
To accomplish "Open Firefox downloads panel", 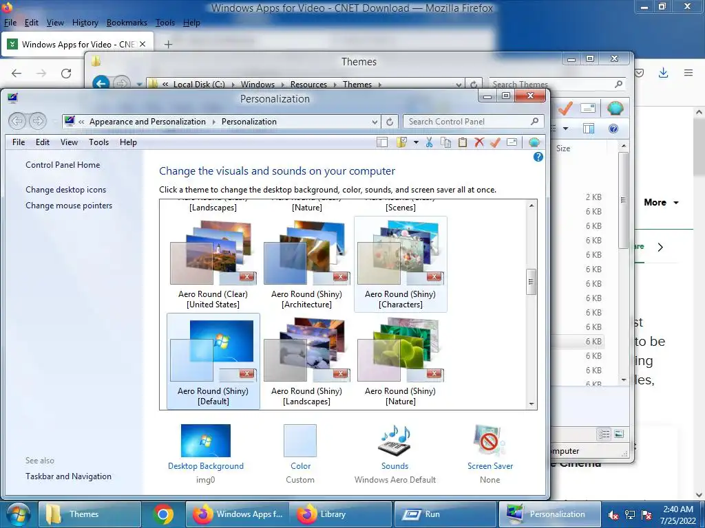I will tap(663, 73).
